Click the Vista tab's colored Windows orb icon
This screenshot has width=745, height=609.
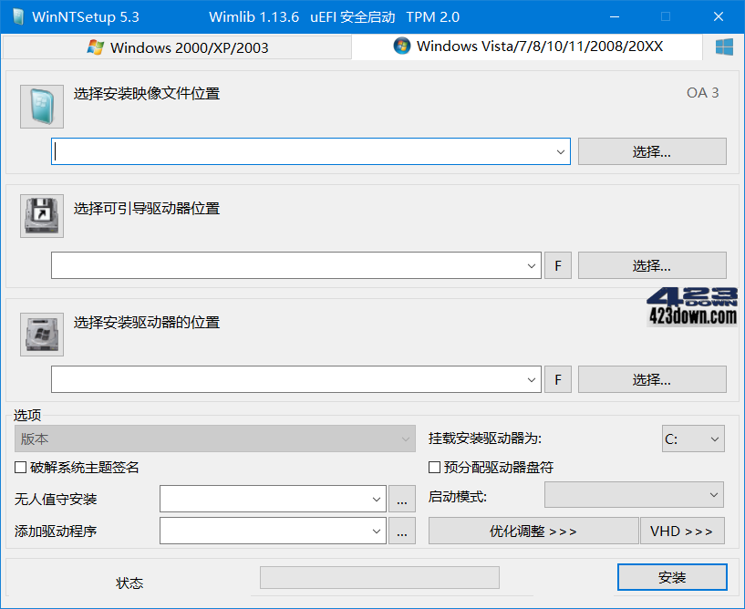click(401, 46)
